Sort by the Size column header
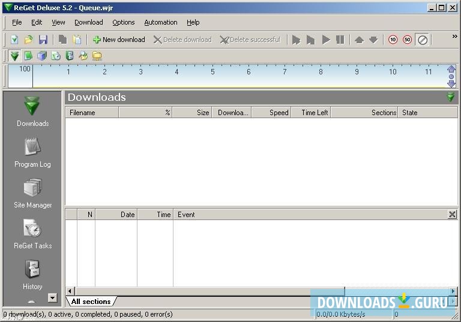 point(191,113)
